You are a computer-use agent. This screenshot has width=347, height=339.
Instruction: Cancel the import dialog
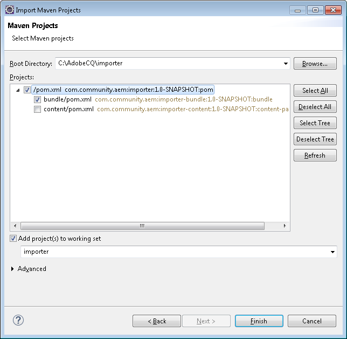pyautogui.click(x=312, y=321)
